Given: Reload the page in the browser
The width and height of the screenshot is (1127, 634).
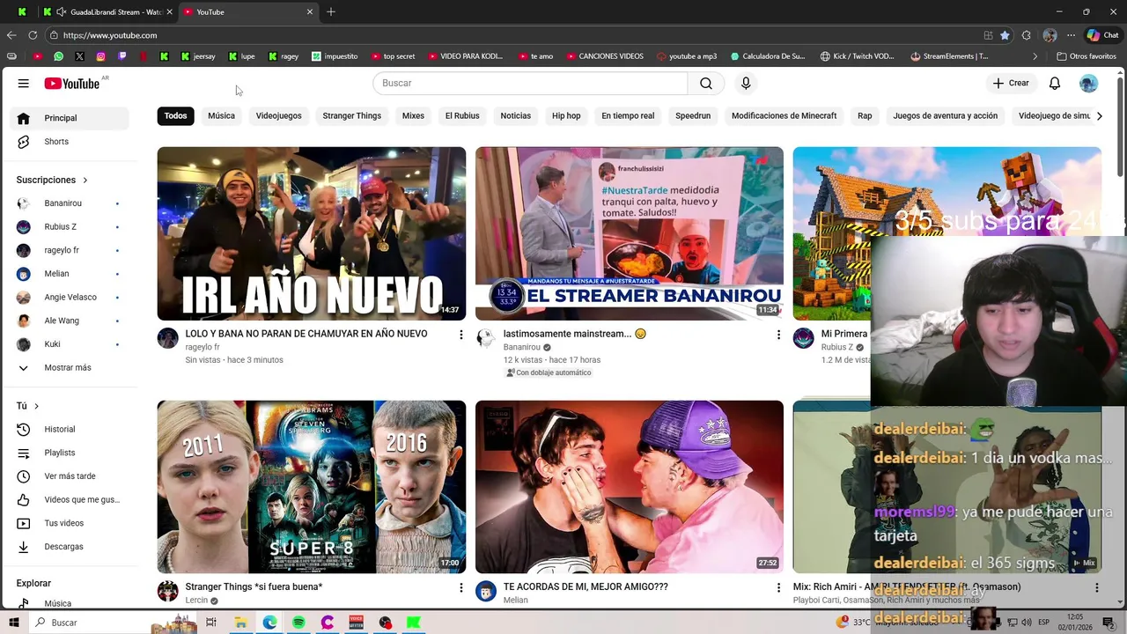Looking at the screenshot, I should tap(33, 35).
